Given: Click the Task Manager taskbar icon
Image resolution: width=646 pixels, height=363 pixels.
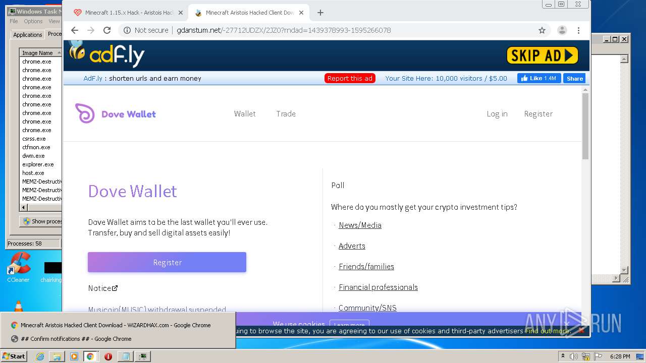Looking at the screenshot, I should (x=143, y=356).
